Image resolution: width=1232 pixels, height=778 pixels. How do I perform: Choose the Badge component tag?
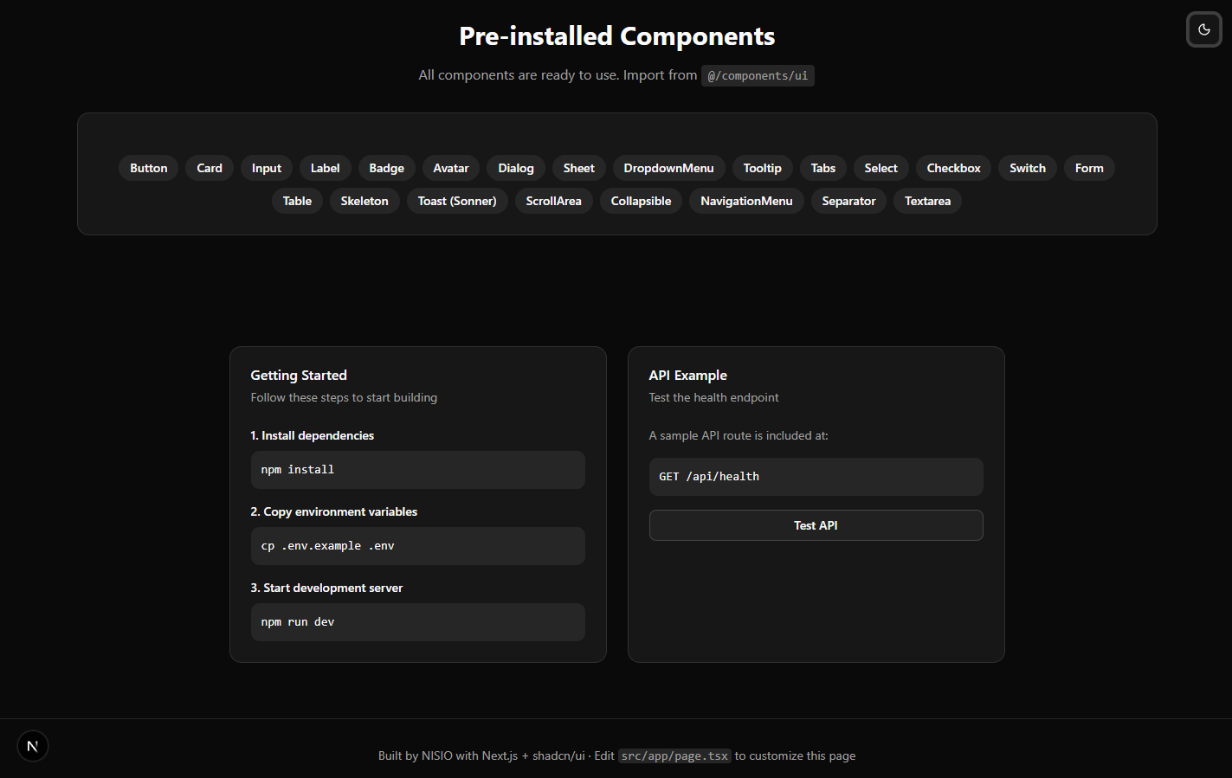(387, 168)
